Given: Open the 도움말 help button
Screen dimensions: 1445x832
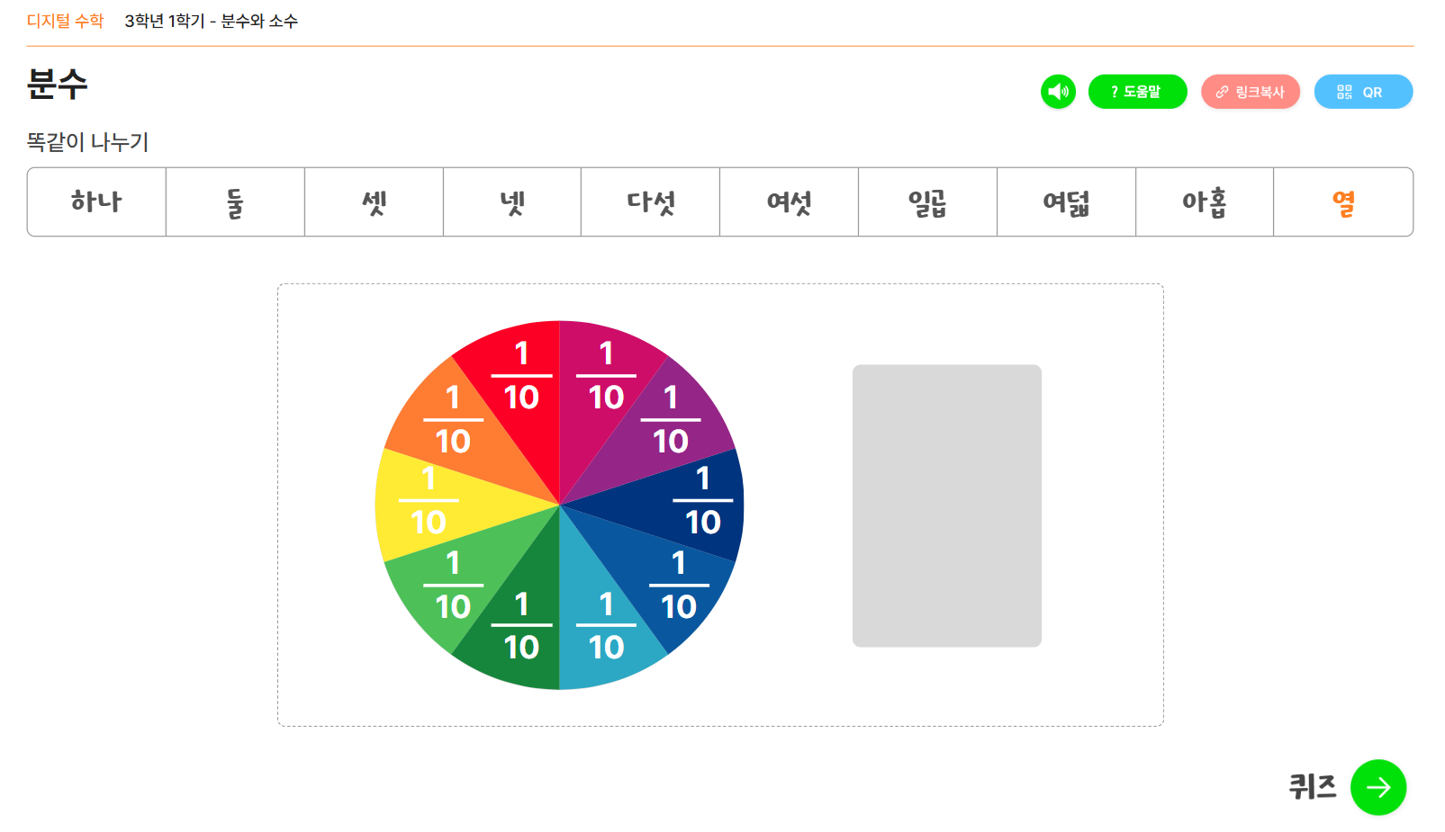Looking at the screenshot, I should coord(1137,92).
